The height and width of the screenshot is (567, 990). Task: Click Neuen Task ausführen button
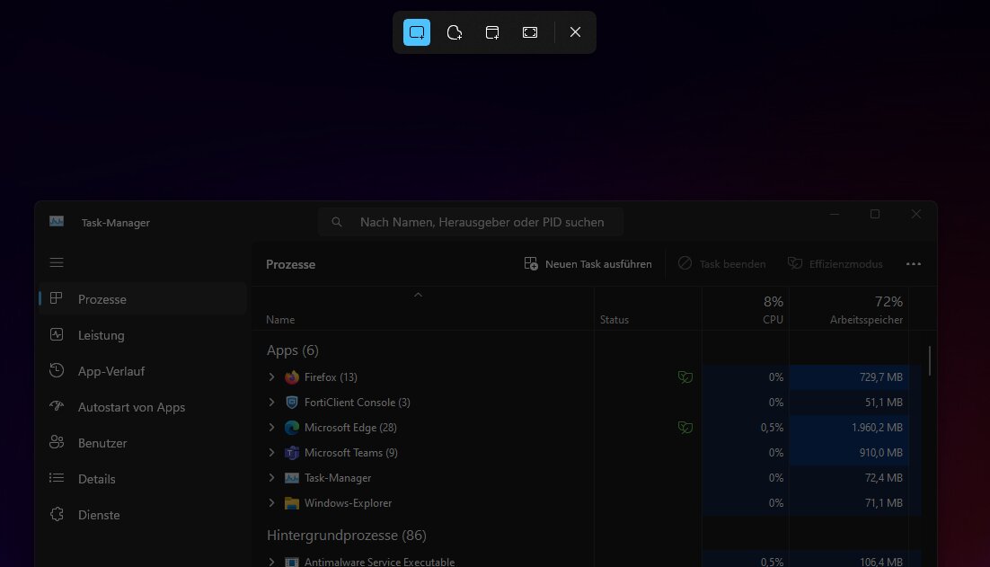click(x=588, y=264)
